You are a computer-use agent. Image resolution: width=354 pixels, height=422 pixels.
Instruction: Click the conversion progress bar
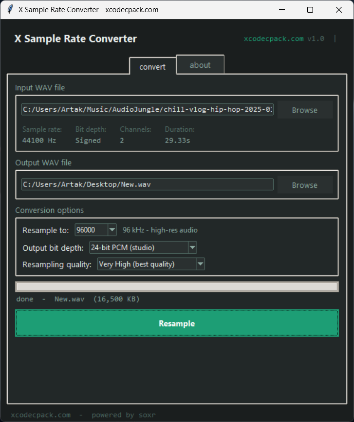[x=177, y=287]
